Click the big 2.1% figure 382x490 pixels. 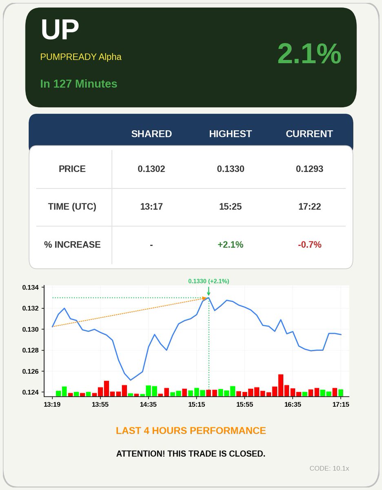click(x=309, y=54)
